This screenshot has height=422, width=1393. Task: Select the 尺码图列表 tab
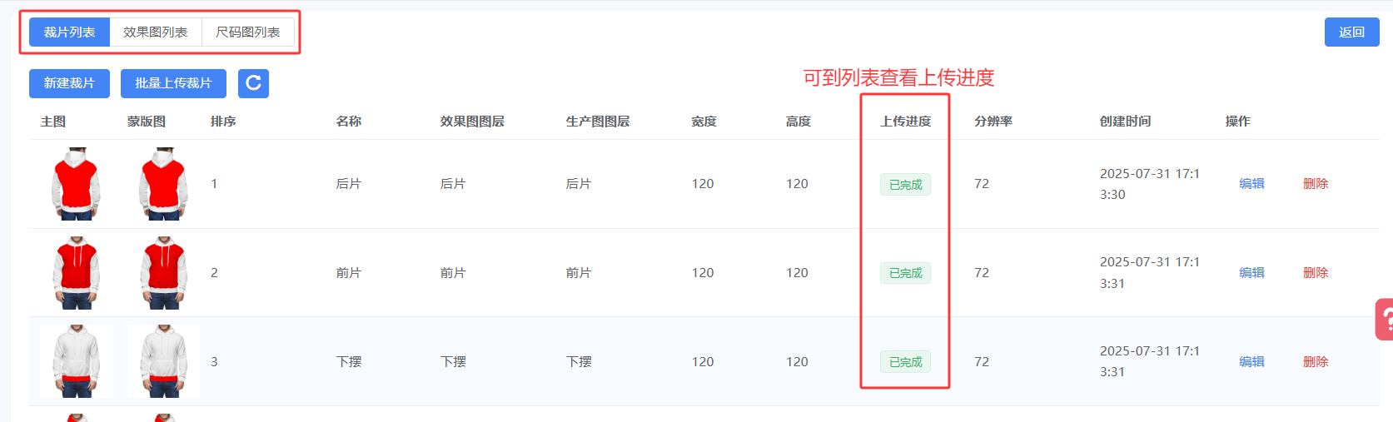click(248, 32)
